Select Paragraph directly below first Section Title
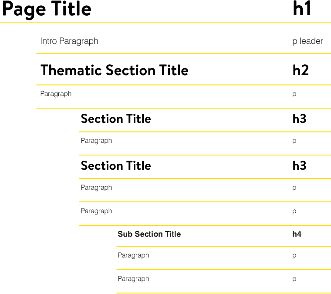 96,141
